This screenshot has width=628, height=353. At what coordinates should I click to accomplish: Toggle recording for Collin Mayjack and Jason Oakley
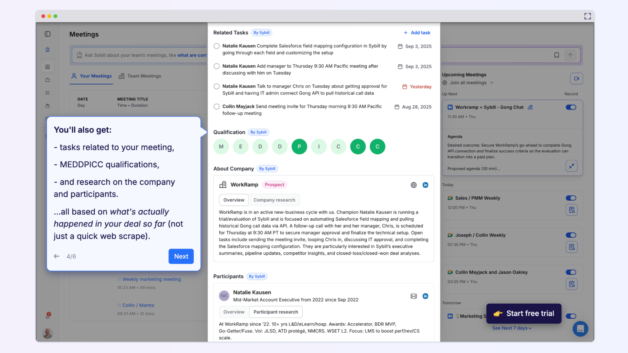571,272
